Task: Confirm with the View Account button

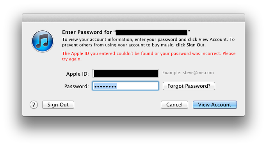Action: click(x=215, y=104)
